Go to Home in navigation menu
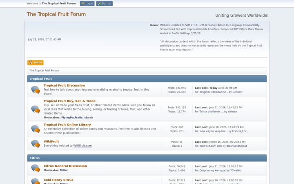Image resolution: width=294 pixels, height=184 pixels. point(36,63)
